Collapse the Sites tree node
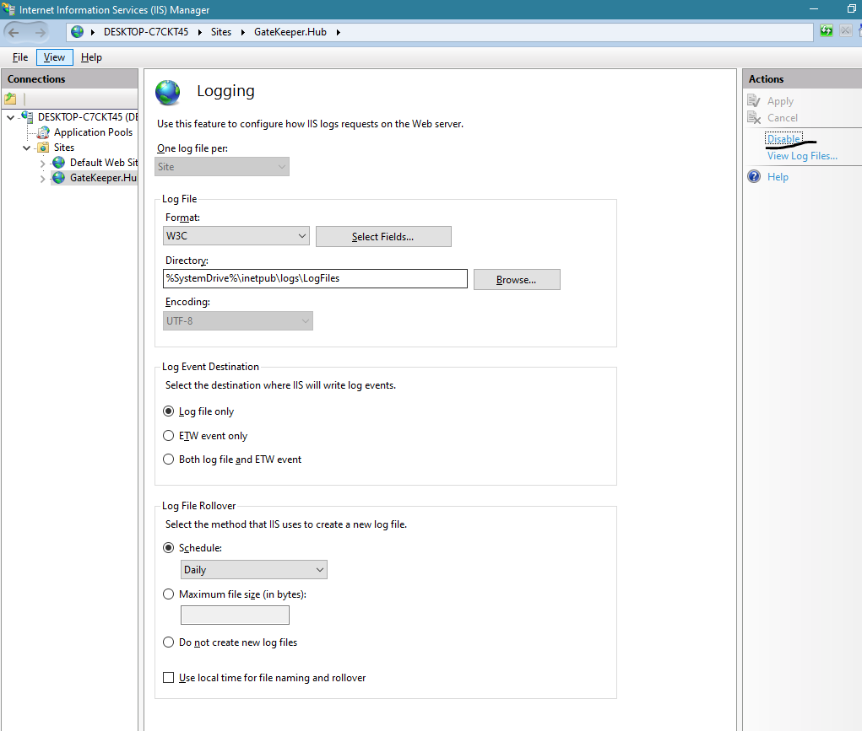862x731 pixels. coord(26,148)
